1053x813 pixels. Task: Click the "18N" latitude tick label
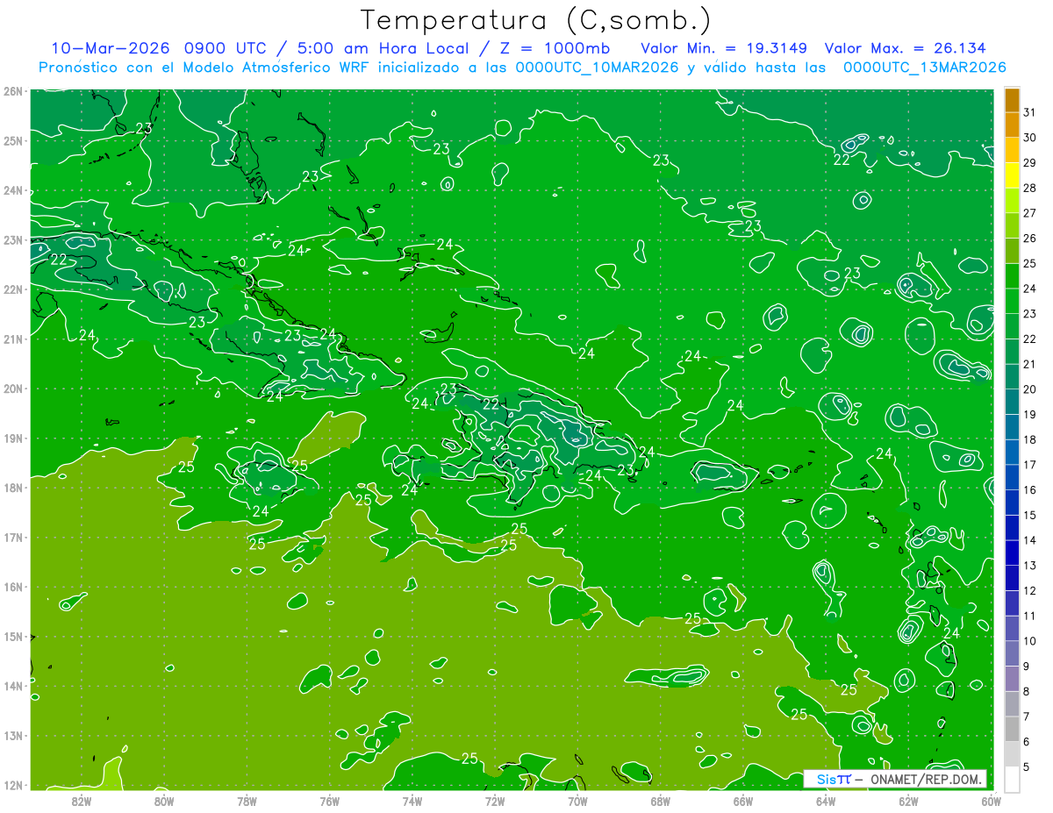(12, 488)
